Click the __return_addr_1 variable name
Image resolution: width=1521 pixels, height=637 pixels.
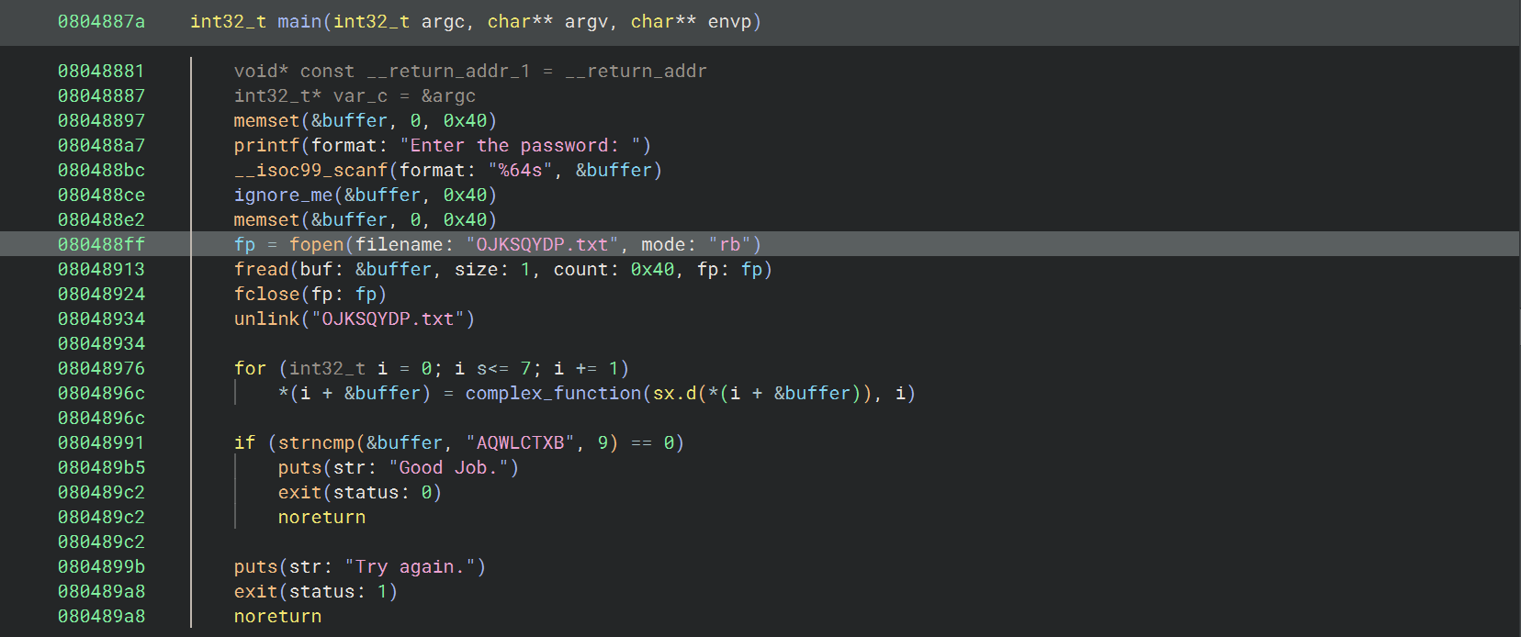[448, 71]
